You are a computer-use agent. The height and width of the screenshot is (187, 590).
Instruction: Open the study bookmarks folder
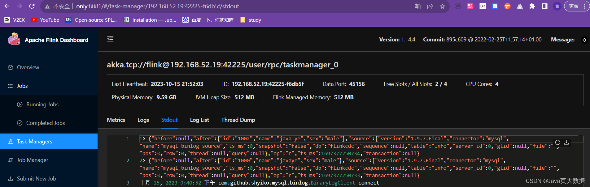coord(251,20)
